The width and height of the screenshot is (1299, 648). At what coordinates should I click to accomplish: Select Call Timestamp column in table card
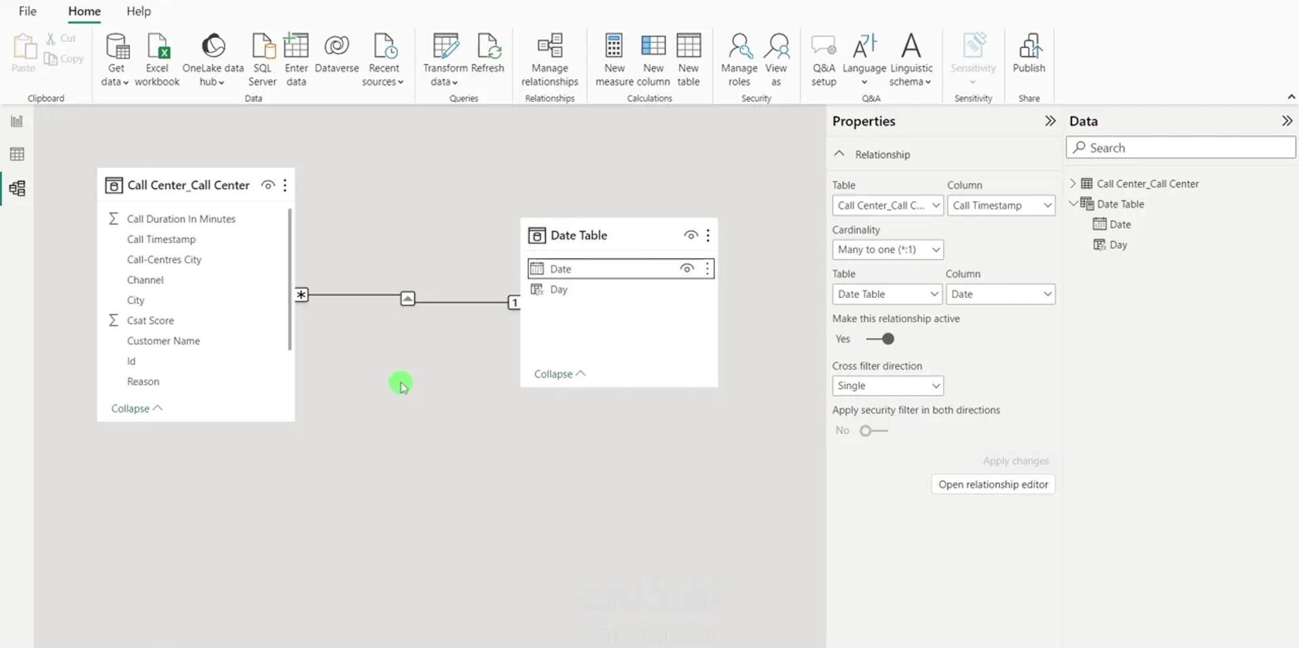coord(161,239)
